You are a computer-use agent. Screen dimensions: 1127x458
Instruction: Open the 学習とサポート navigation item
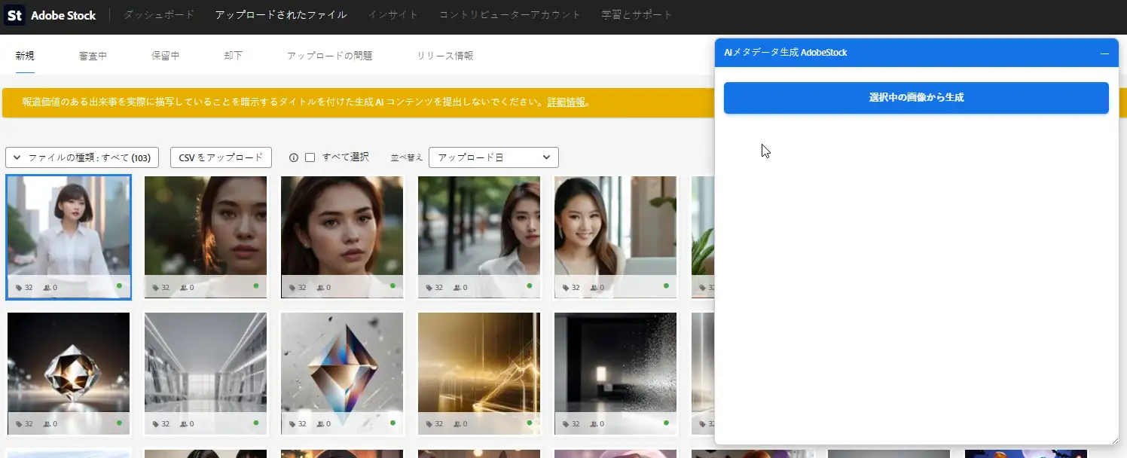[637, 15]
